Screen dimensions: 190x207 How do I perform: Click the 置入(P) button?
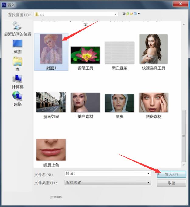tap(171, 174)
